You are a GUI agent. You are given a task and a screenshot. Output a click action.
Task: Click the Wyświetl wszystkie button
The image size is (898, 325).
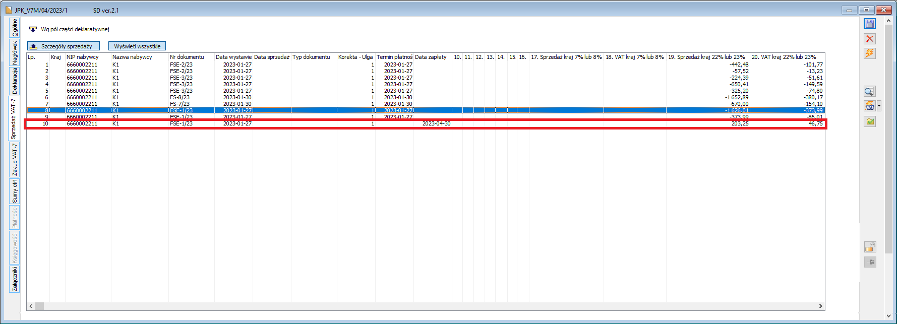pos(137,46)
